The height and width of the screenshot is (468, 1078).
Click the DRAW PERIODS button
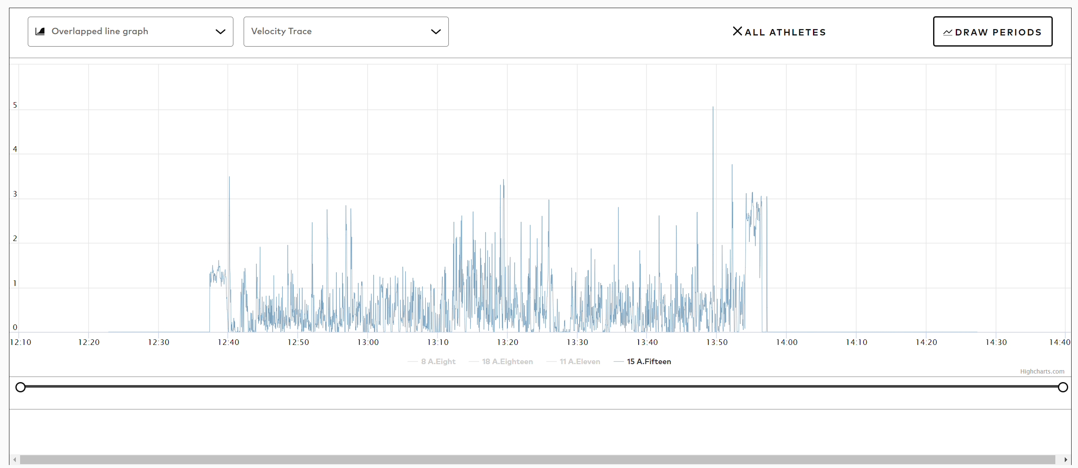[993, 31]
